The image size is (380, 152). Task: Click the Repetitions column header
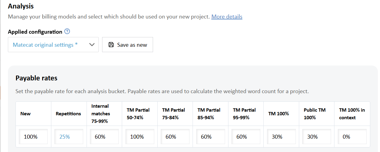[68, 114]
